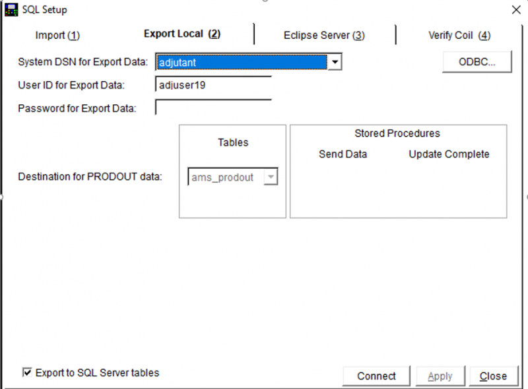
Task: Click the SQL Setup window icon
Action: click(11, 10)
